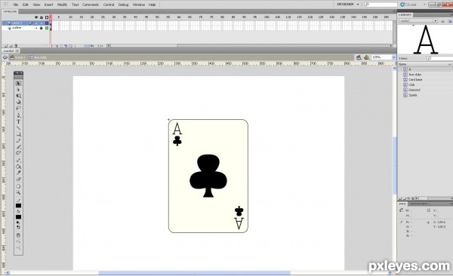Click the Edit Symbols icon

point(367,57)
